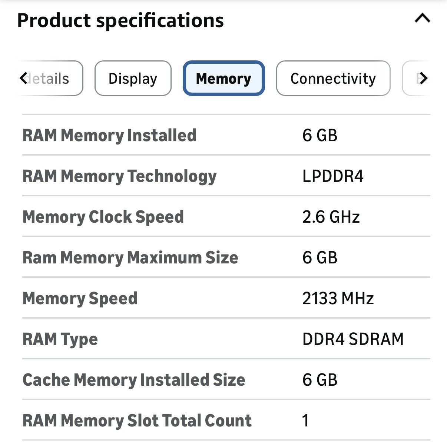Click the Product specifications heading

[x=120, y=20]
